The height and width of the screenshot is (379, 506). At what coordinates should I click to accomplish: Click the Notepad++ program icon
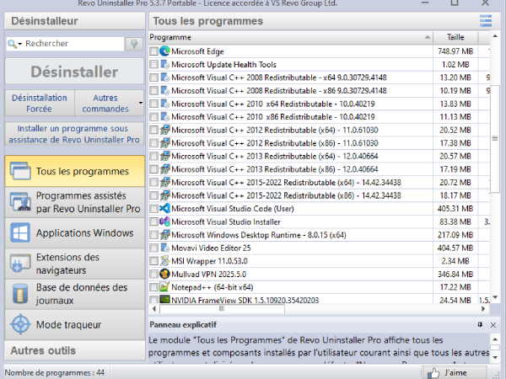pos(164,287)
